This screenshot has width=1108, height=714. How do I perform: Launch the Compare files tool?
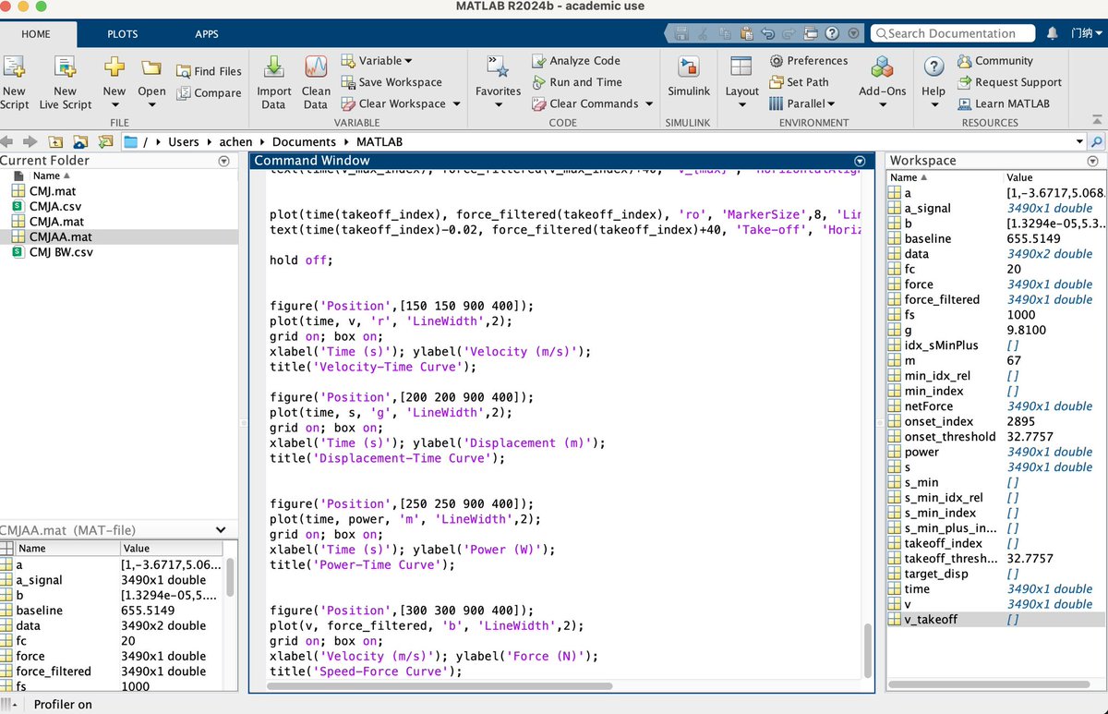pos(209,93)
